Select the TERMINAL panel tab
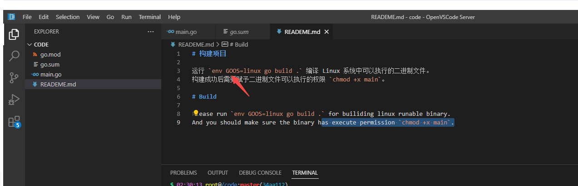Screen dimensions: 578x186 point(305,172)
